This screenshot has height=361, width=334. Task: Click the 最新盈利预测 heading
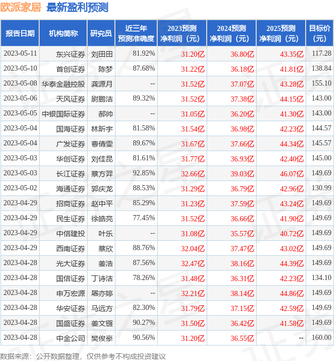tap(77, 7)
